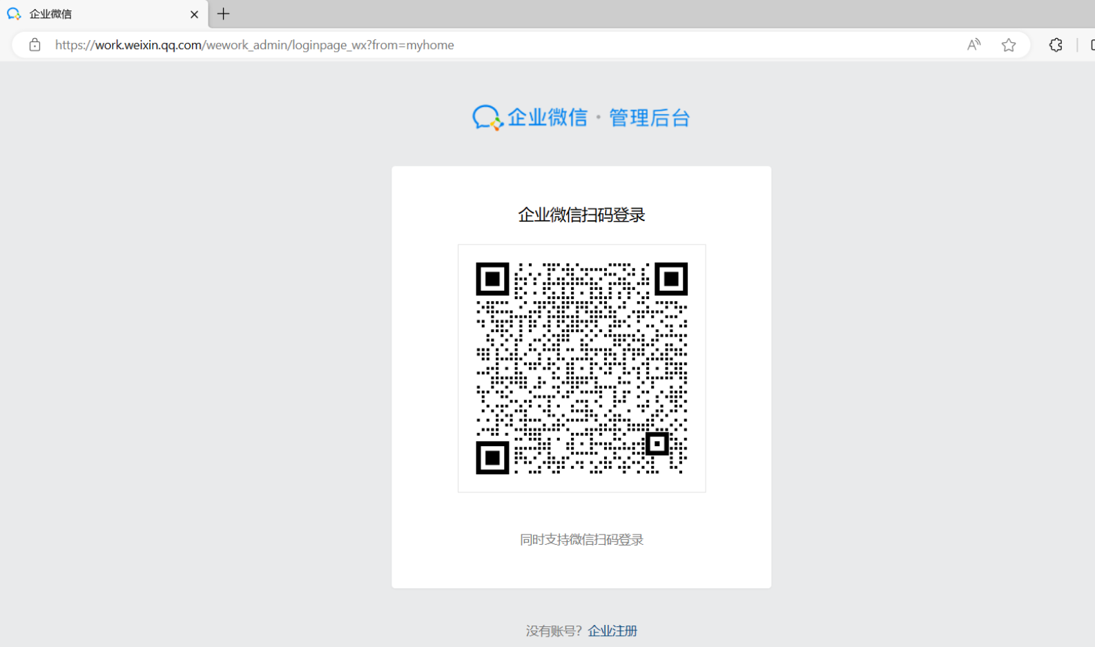Open the Extensions puzzle icon
1095x647 pixels.
1056,45
